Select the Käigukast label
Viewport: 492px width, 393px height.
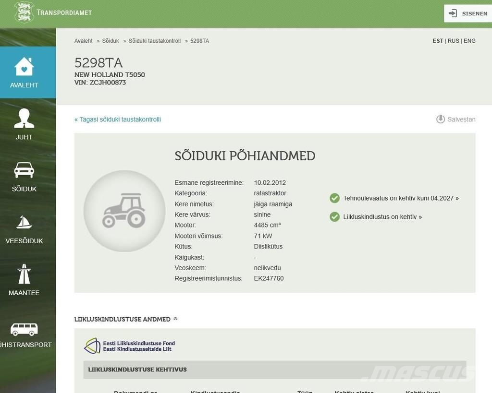pyautogui.click(x=189, y=257)
